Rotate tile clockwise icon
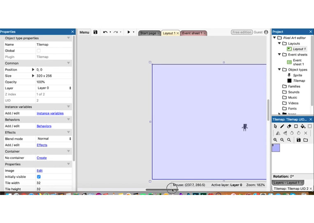 pos(299,133)
